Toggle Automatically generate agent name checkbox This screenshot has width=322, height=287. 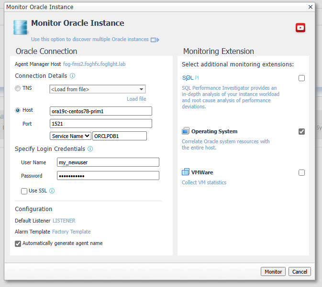pos(18,244)
